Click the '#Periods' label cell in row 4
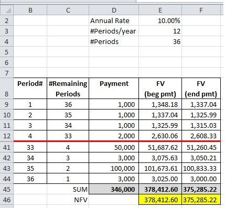Viewport: 225px width, 208px height. click(114, 41)
